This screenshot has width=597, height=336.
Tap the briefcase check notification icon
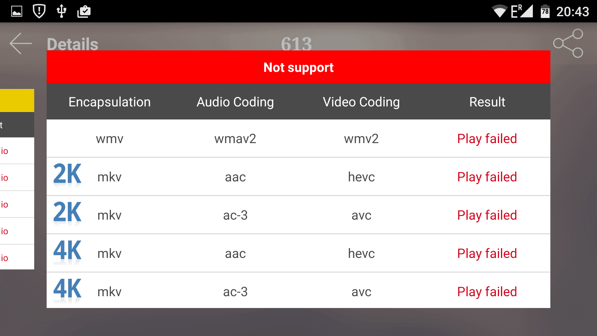84,12
